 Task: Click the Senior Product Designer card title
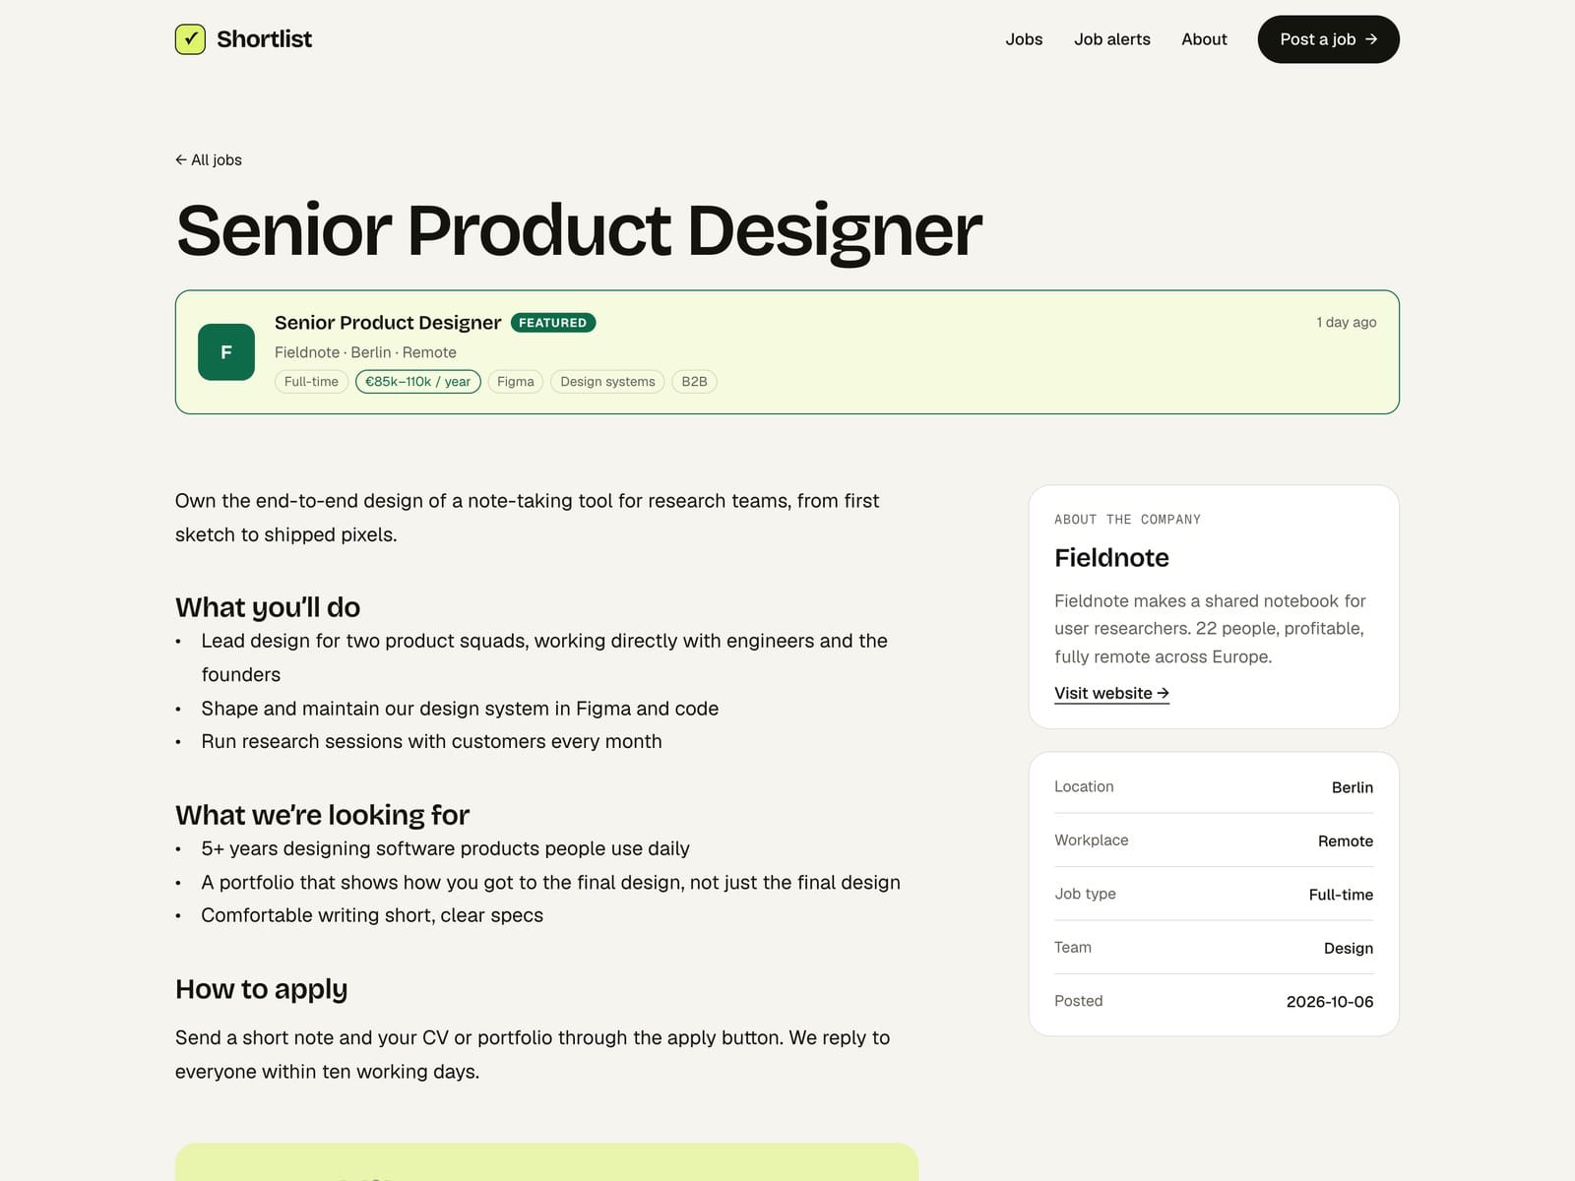[388, 323]
